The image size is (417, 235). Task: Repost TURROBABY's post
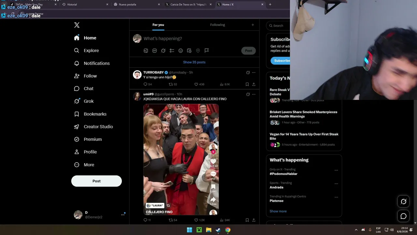(x=173, y=84)
